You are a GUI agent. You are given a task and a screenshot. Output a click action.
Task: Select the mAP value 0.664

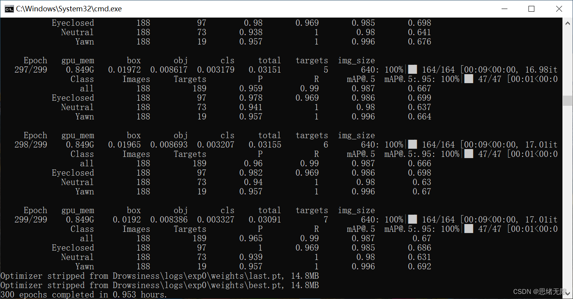pos(420,117)
